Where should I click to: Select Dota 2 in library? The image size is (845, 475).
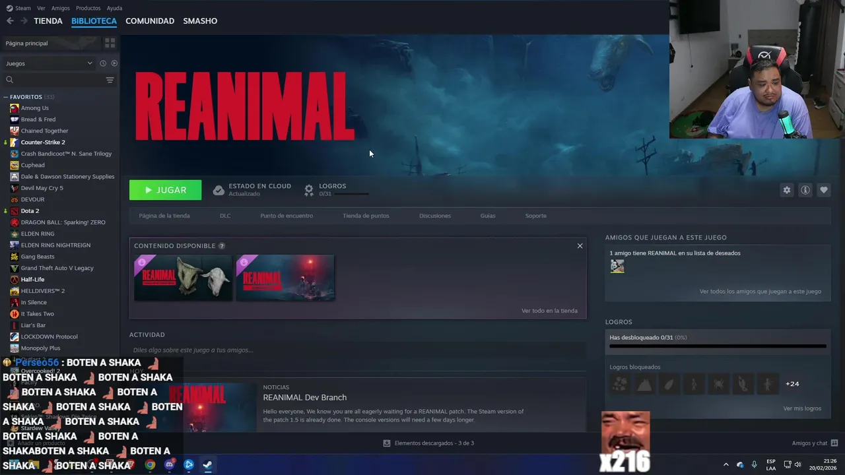tap(30, 211)
